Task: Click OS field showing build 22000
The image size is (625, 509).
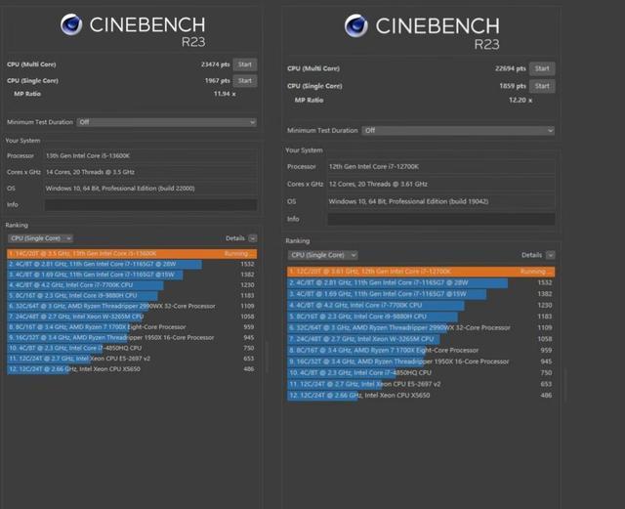Action: point(150,189)
